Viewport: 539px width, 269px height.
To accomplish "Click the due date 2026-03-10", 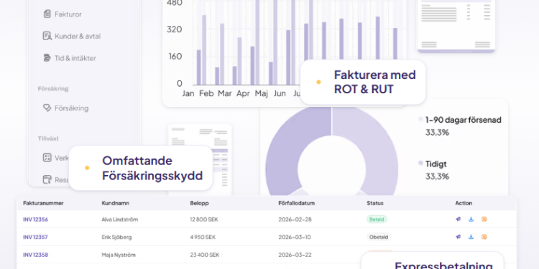I will click(x=295, y=237).
